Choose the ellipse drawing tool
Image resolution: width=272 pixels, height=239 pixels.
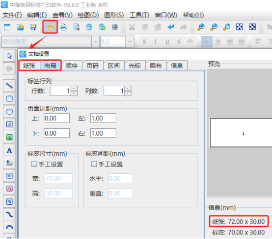click(9, 112)
